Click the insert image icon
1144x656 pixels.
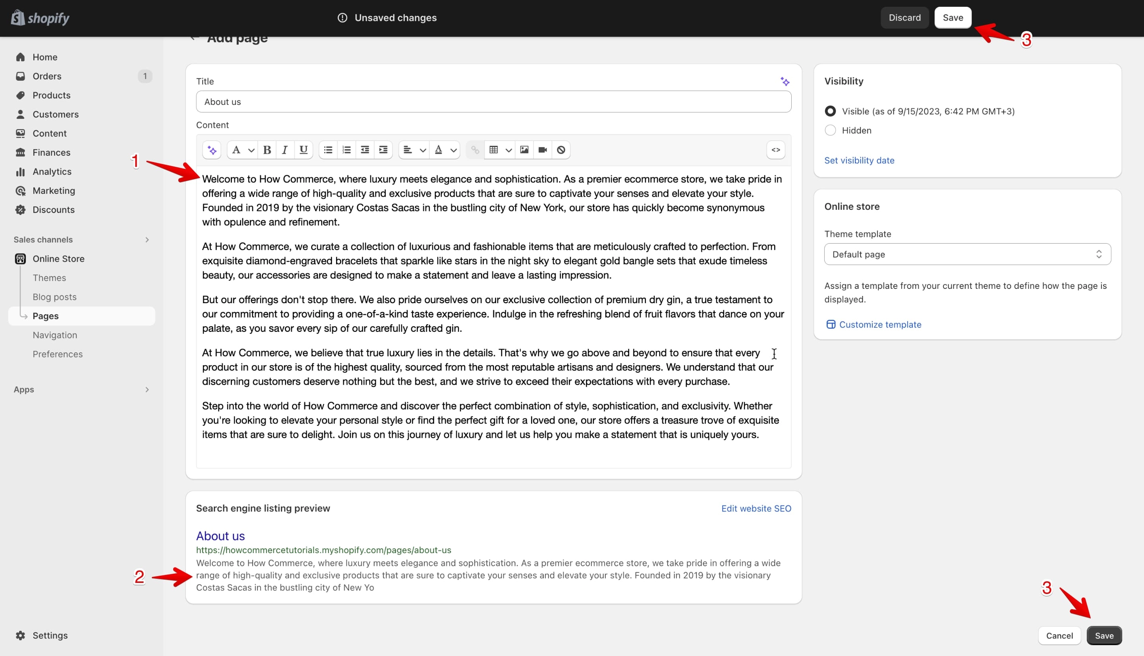(x=524, y=150)
